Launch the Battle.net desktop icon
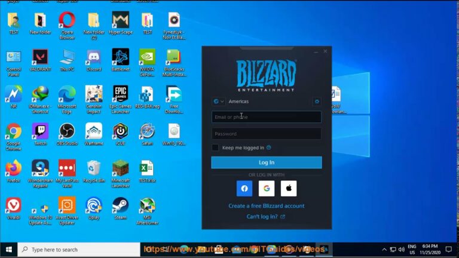The height and width of the screenshot is (258, 459). point(121,60)
